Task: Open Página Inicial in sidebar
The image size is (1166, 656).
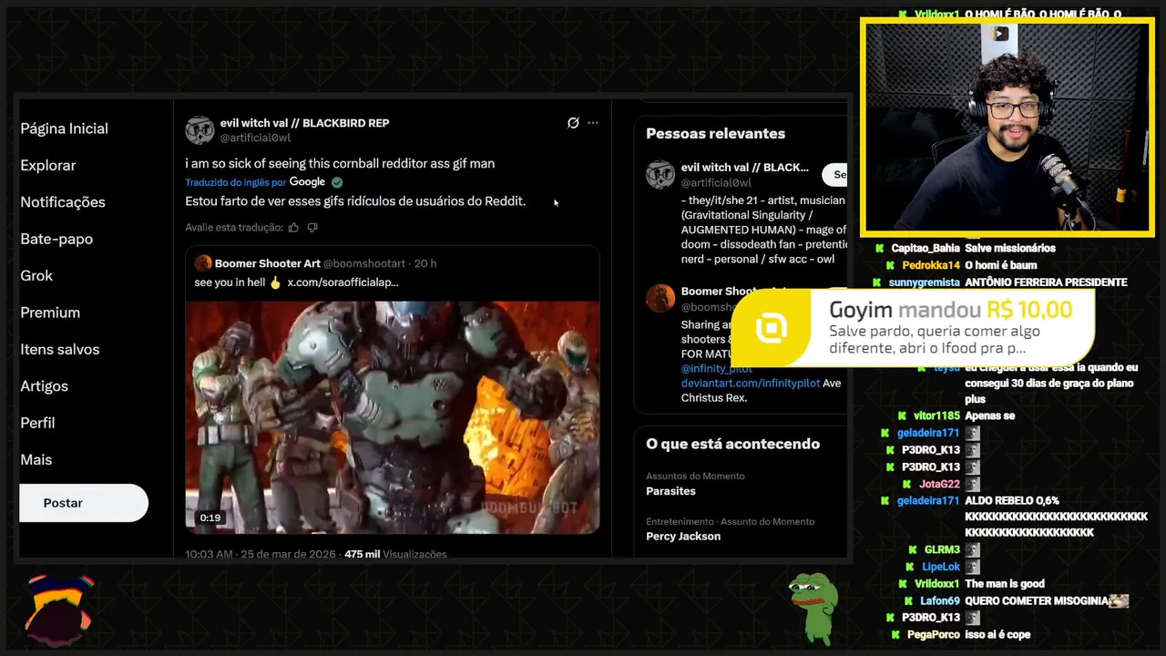Action: (x=64, y=128)
